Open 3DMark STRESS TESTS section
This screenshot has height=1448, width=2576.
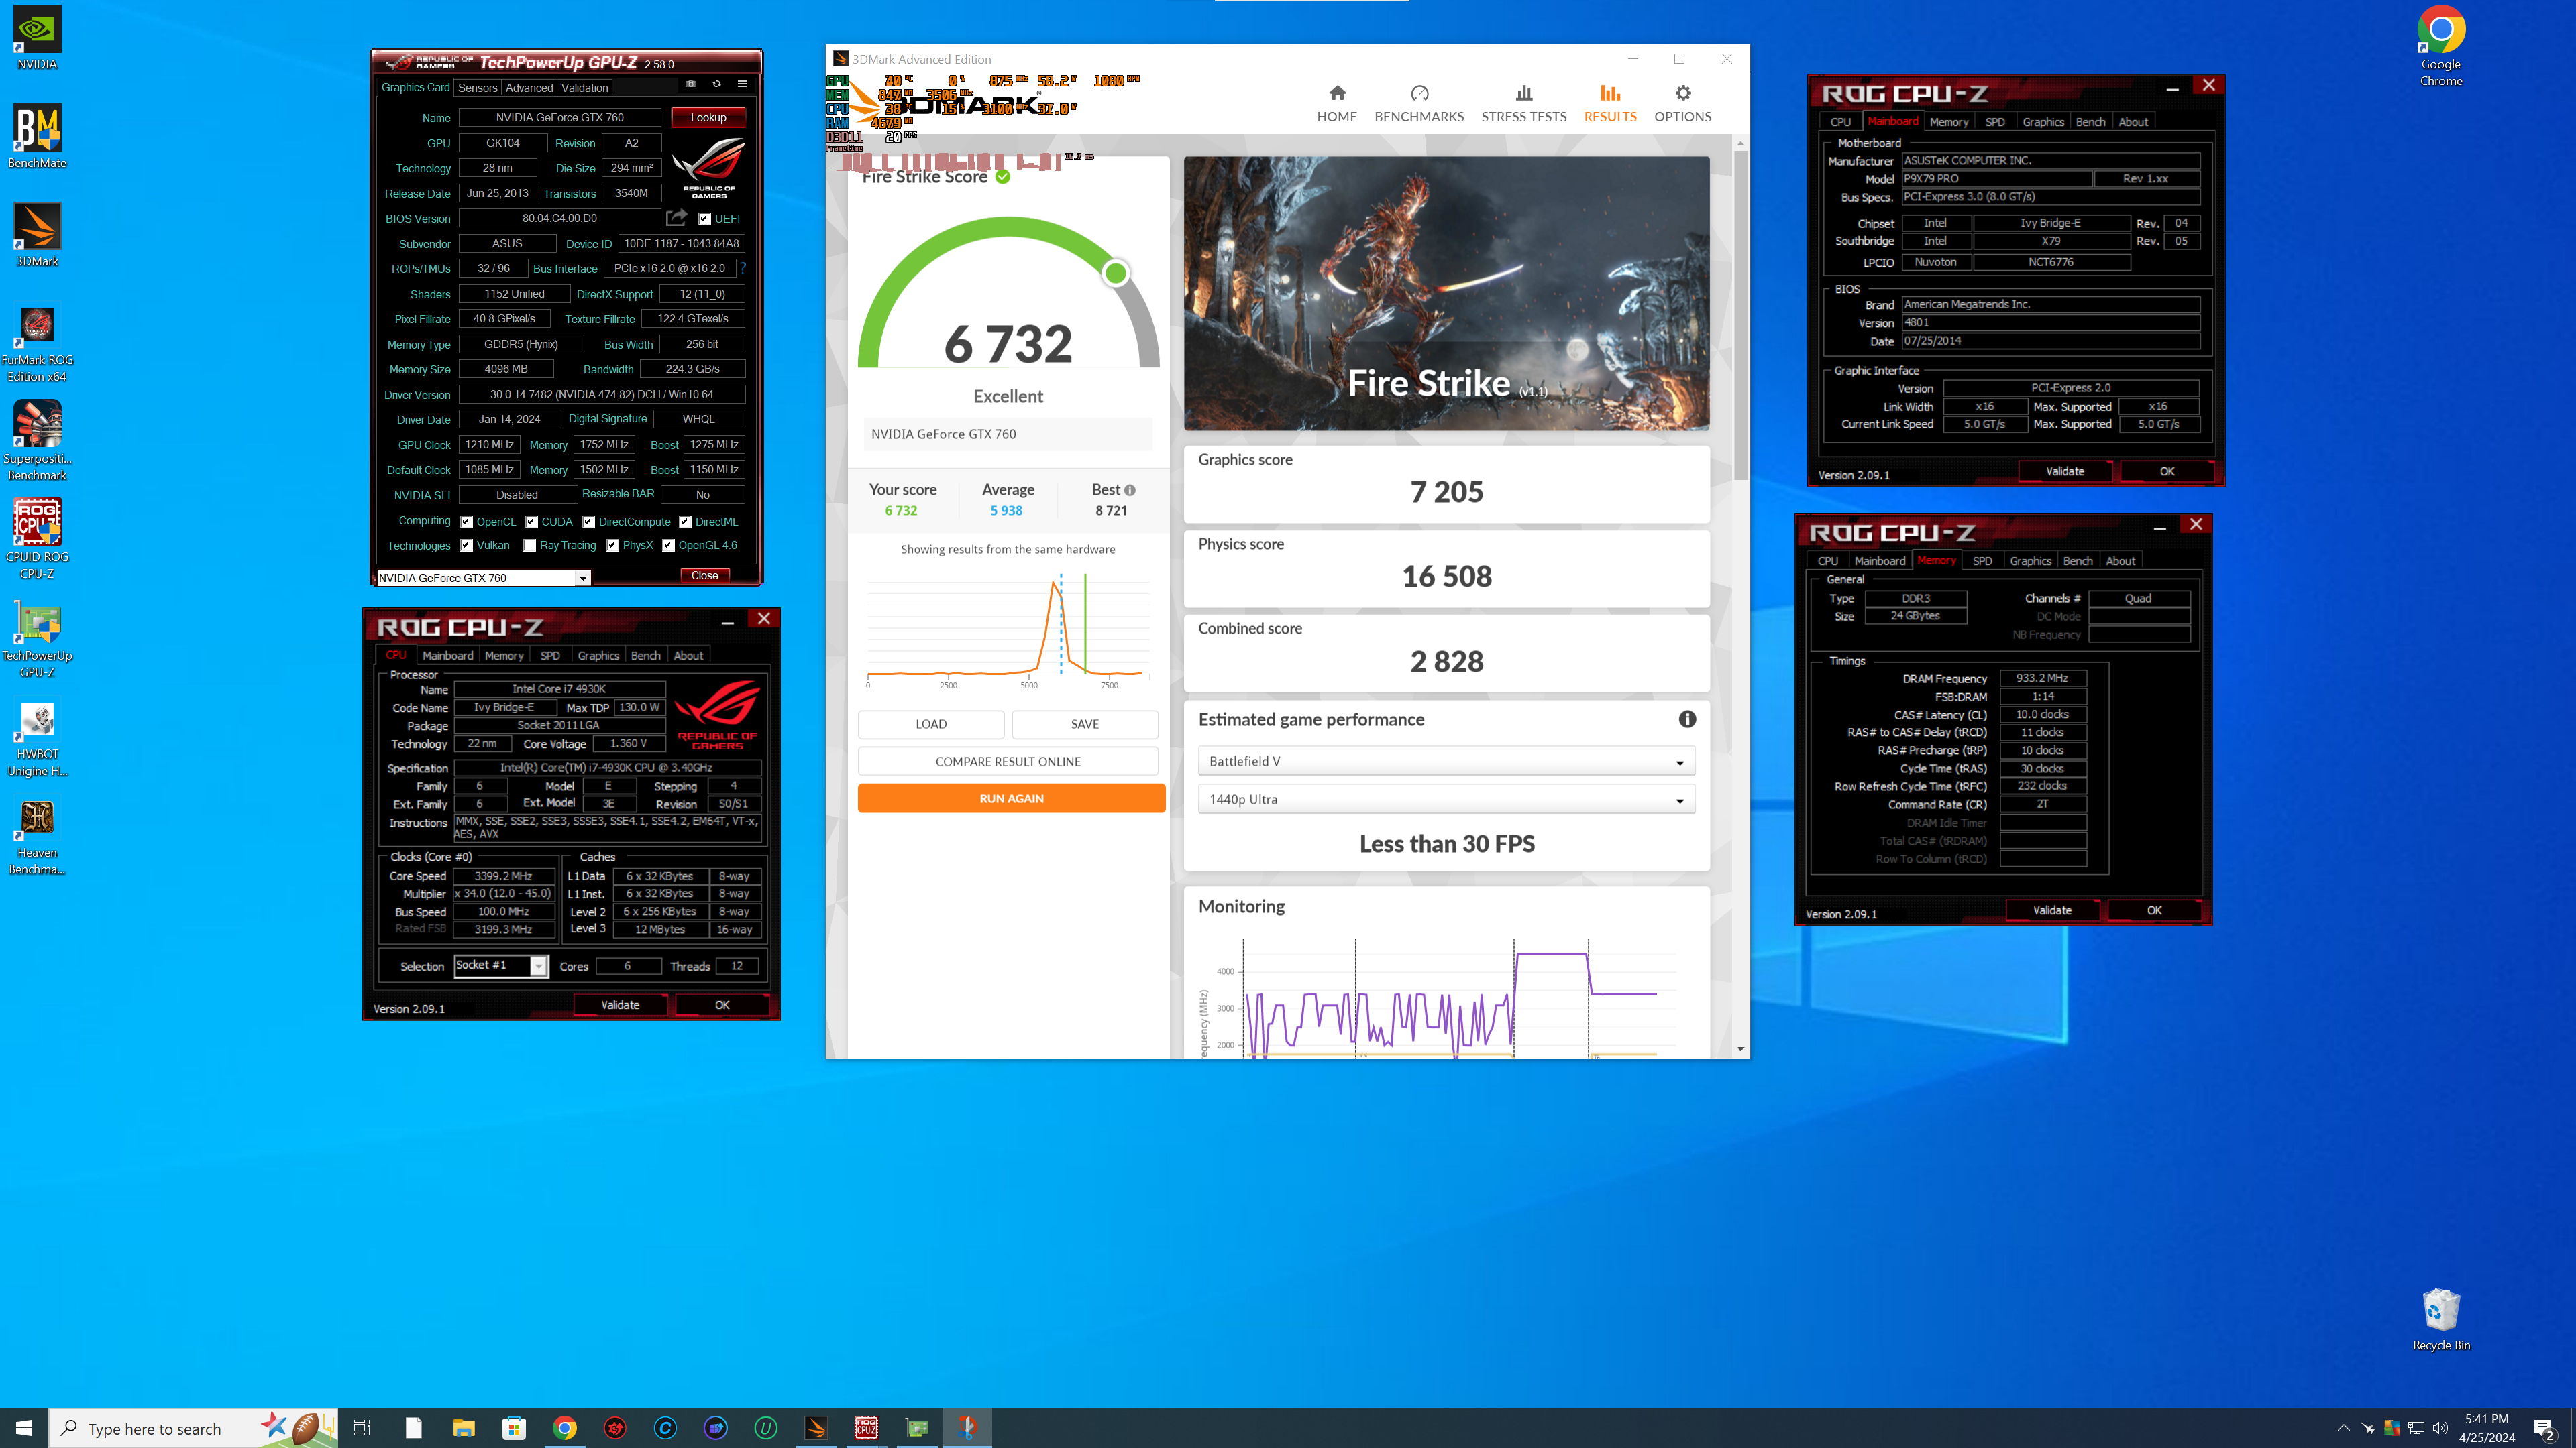point(1524,104)
